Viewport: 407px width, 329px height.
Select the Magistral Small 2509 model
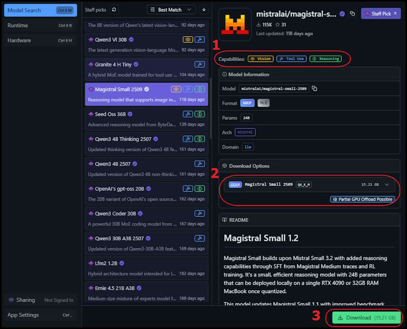tap(147, 94)
